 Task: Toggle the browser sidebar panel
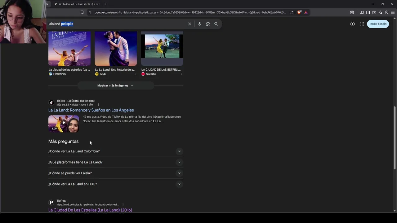[368, 12]
